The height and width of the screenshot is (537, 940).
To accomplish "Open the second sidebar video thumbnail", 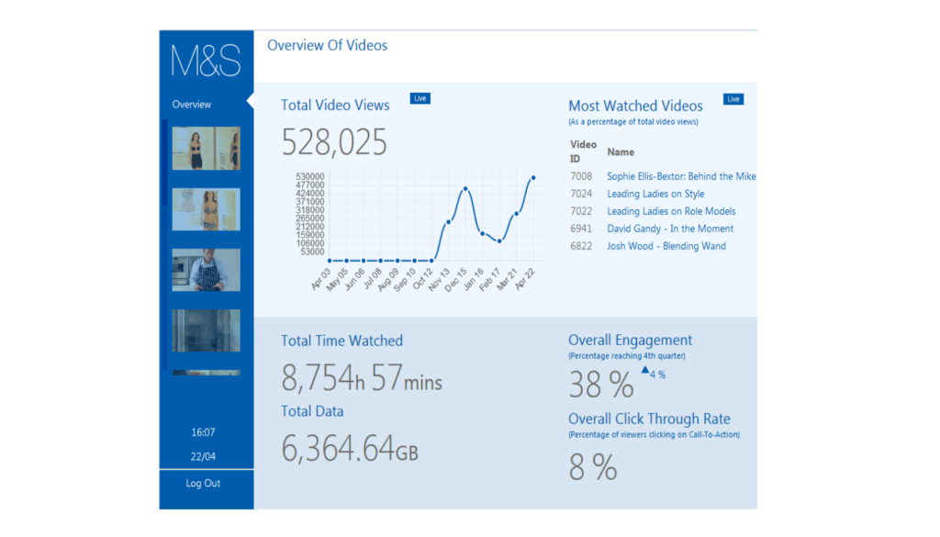I will pos(207,209).
